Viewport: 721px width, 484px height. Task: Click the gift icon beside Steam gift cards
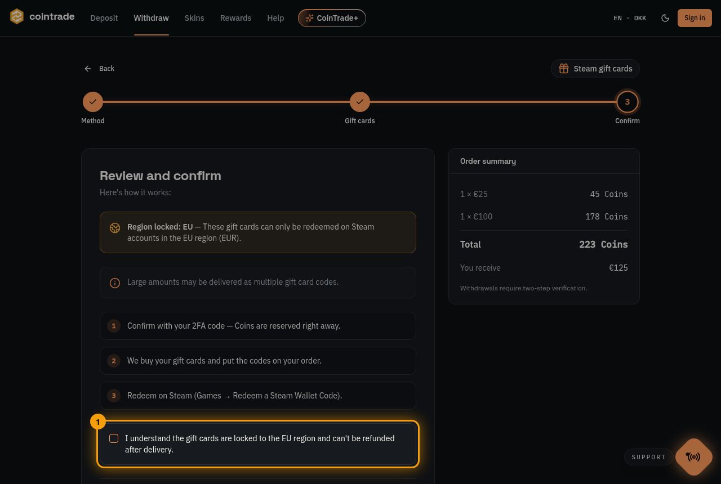click(564, 69)
